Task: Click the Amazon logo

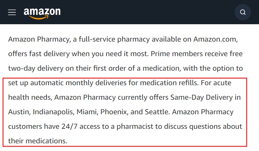Action: point(42,13)
